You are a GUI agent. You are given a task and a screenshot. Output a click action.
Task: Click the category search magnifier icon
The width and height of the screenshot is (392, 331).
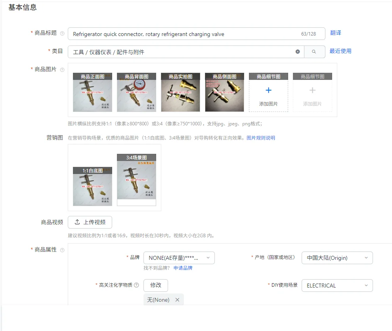(x=314, y=52)
